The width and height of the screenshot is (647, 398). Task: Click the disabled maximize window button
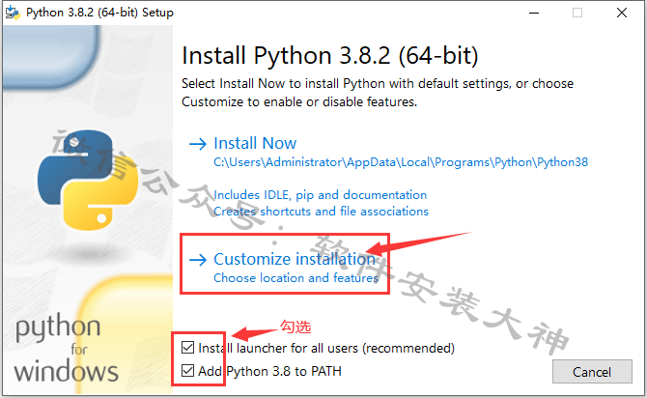577,13
